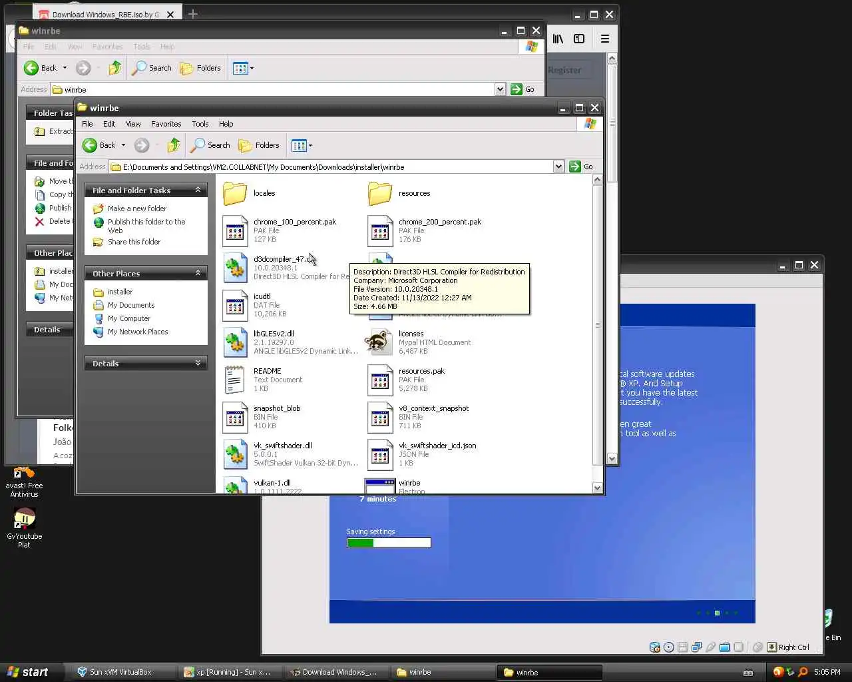Select licenses Mypal HTML document icon
Viewport: 852px width, 682px height.
[x=378, y=342]
